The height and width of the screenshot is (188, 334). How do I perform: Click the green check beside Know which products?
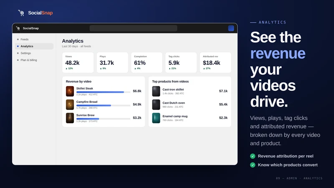pyautogui.click(x=253, y=165)
